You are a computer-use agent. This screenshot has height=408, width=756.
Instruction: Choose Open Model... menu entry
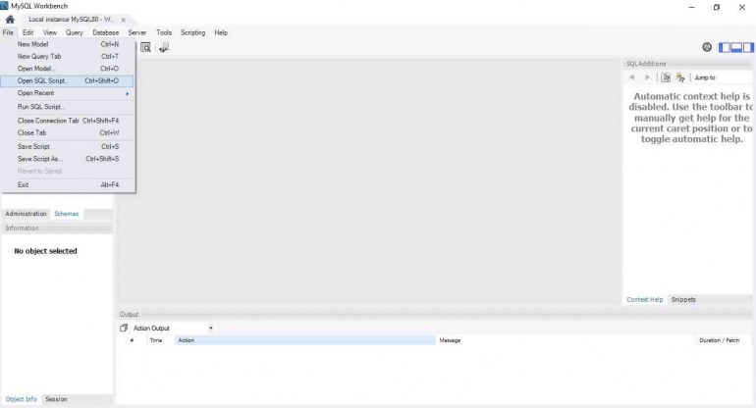[68, 69]
